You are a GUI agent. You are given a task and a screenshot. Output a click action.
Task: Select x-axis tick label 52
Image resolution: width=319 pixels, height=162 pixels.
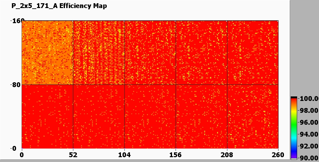(x=73, y=155)
